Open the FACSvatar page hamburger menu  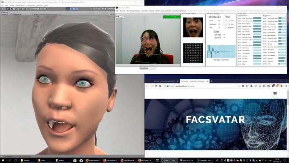click(275, 94)
